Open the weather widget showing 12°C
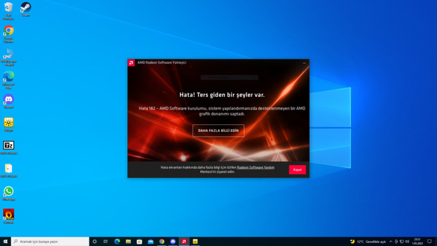Screen dimensions: 437x246 point(368,242)
